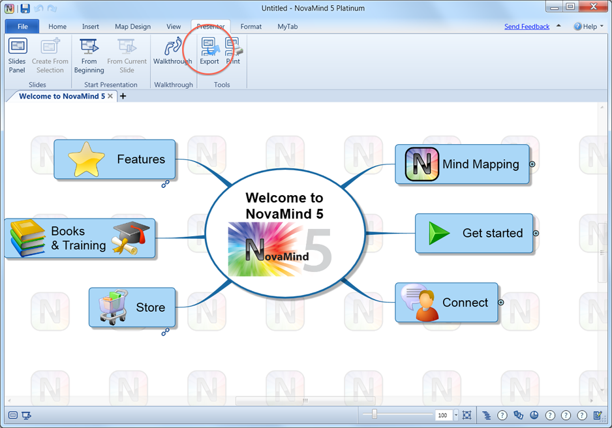Viewport: 612px width, 428px height.
Task: Click the vertical scrollbar thumb
Action: click(x=602, y=253)
